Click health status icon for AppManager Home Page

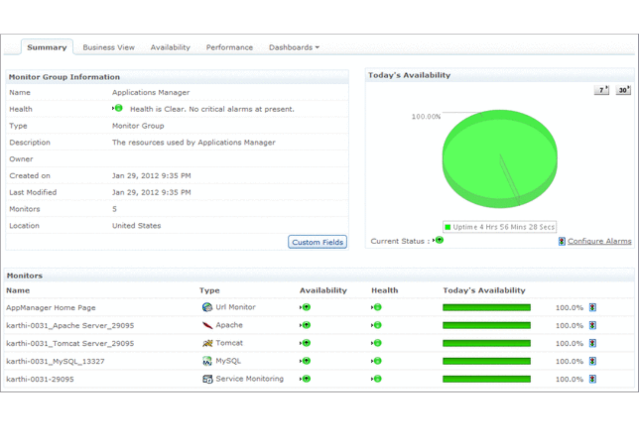pyautogui.click(x=376, y=307)
